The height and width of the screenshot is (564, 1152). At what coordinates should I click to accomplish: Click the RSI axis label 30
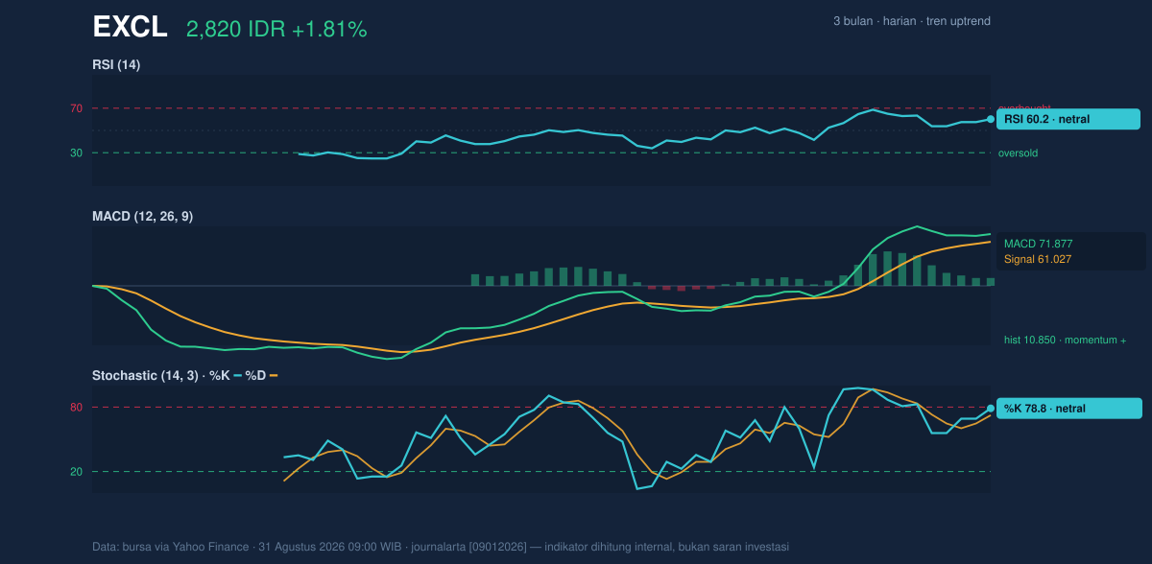76,153
